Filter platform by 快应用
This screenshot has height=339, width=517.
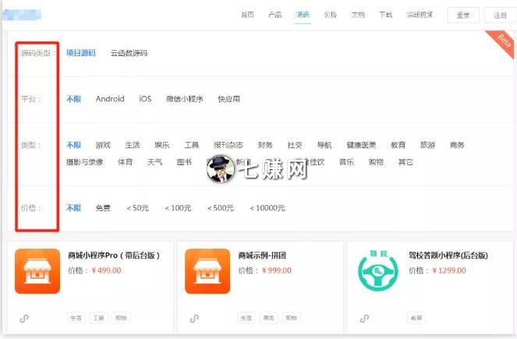[x=228, y=99]
